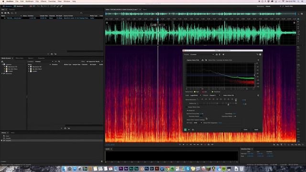This screenshot has width=306, height=172.
Task: Select the Spectral Pitch Display toolbar icon
Action: point(34,6)
